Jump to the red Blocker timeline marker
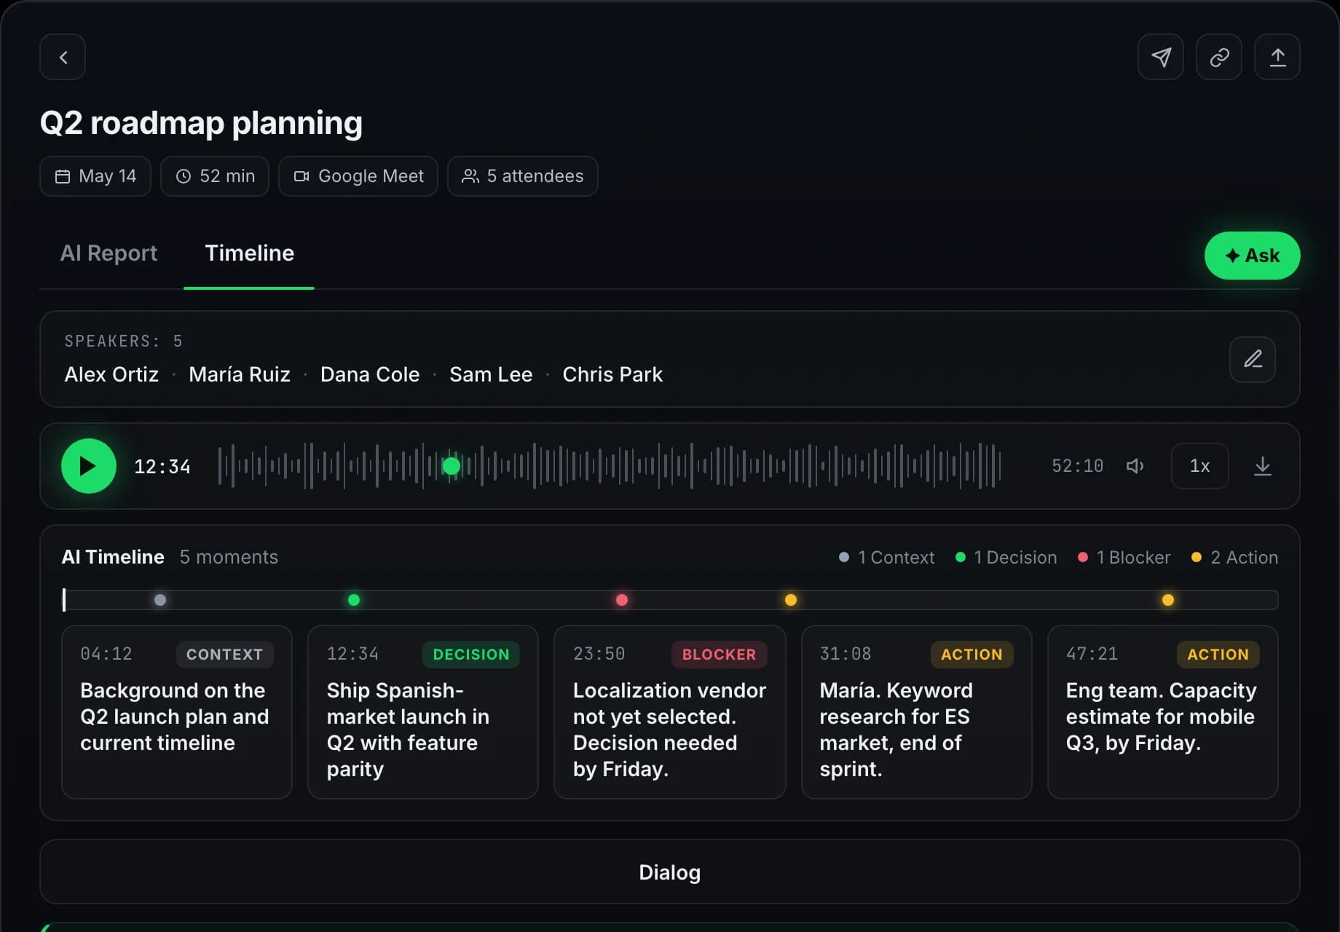1340x932 pixels. (x=622, y=600)
